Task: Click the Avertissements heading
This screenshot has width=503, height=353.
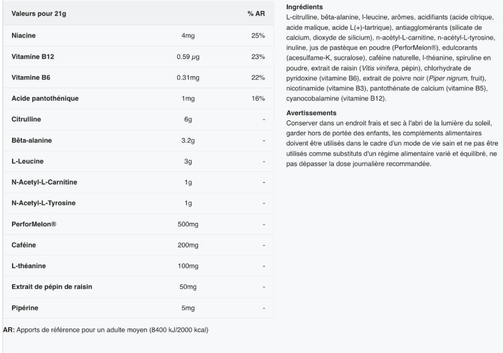Action: point(310,112)
